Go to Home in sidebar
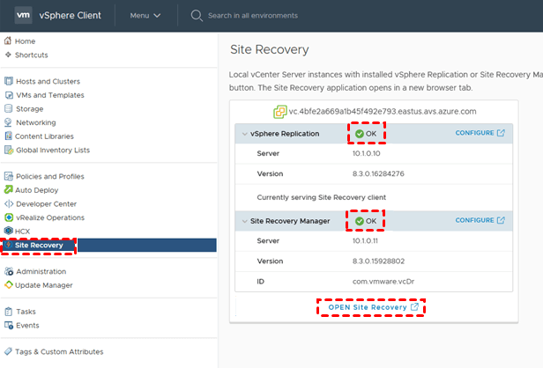Screen dimensions: 543x368 tap(25, 41)
